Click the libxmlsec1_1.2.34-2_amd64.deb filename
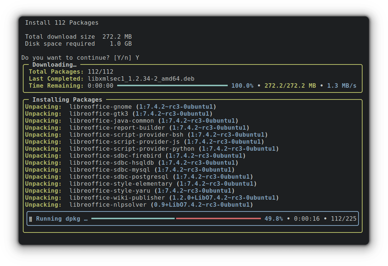 point(141,78)
